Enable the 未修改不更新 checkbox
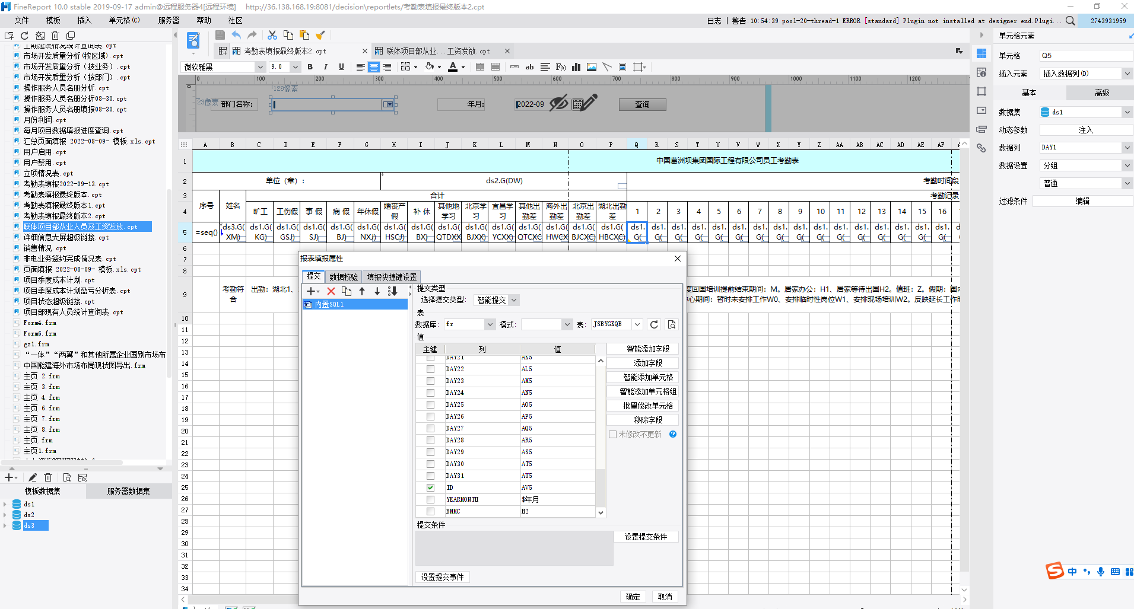The image size is (1134, 609). 612,434
